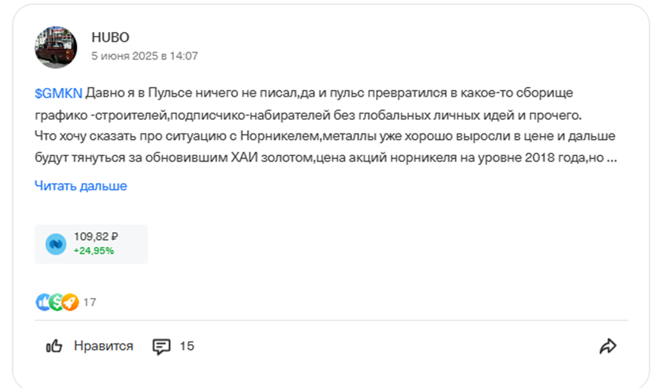Click the comment count 15
663x388 pixels.
188,345
